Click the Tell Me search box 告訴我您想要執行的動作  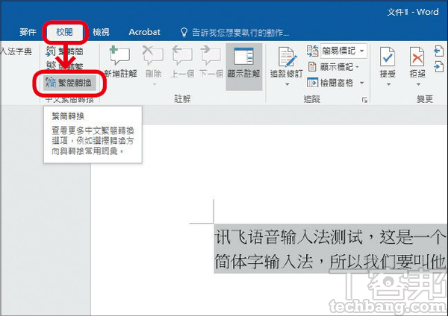click(240, 33)
